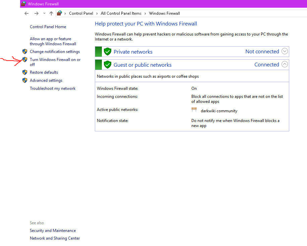
Task: Expand the Private networks section
Action: tap(285, 51)
